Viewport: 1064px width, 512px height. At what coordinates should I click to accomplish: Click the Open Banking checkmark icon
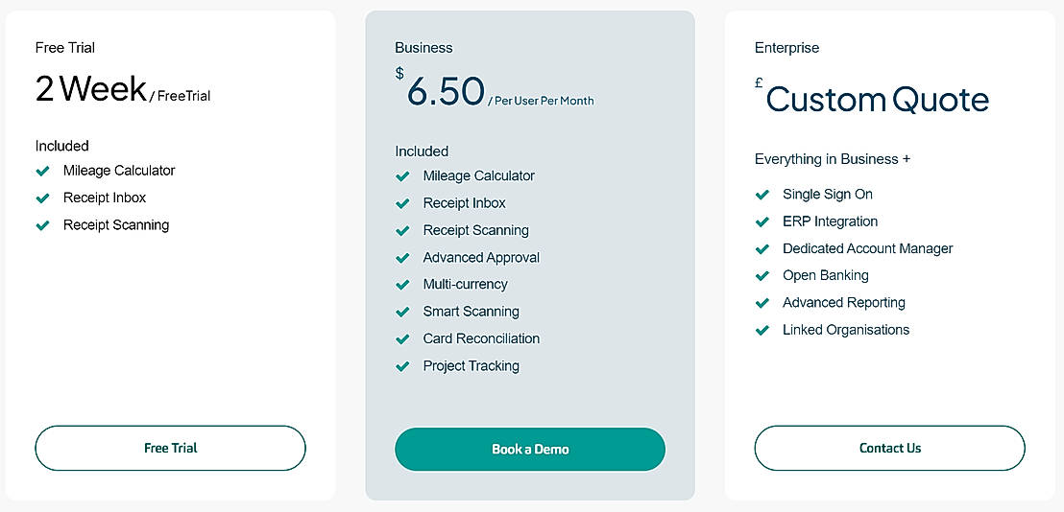click(762, 275)
